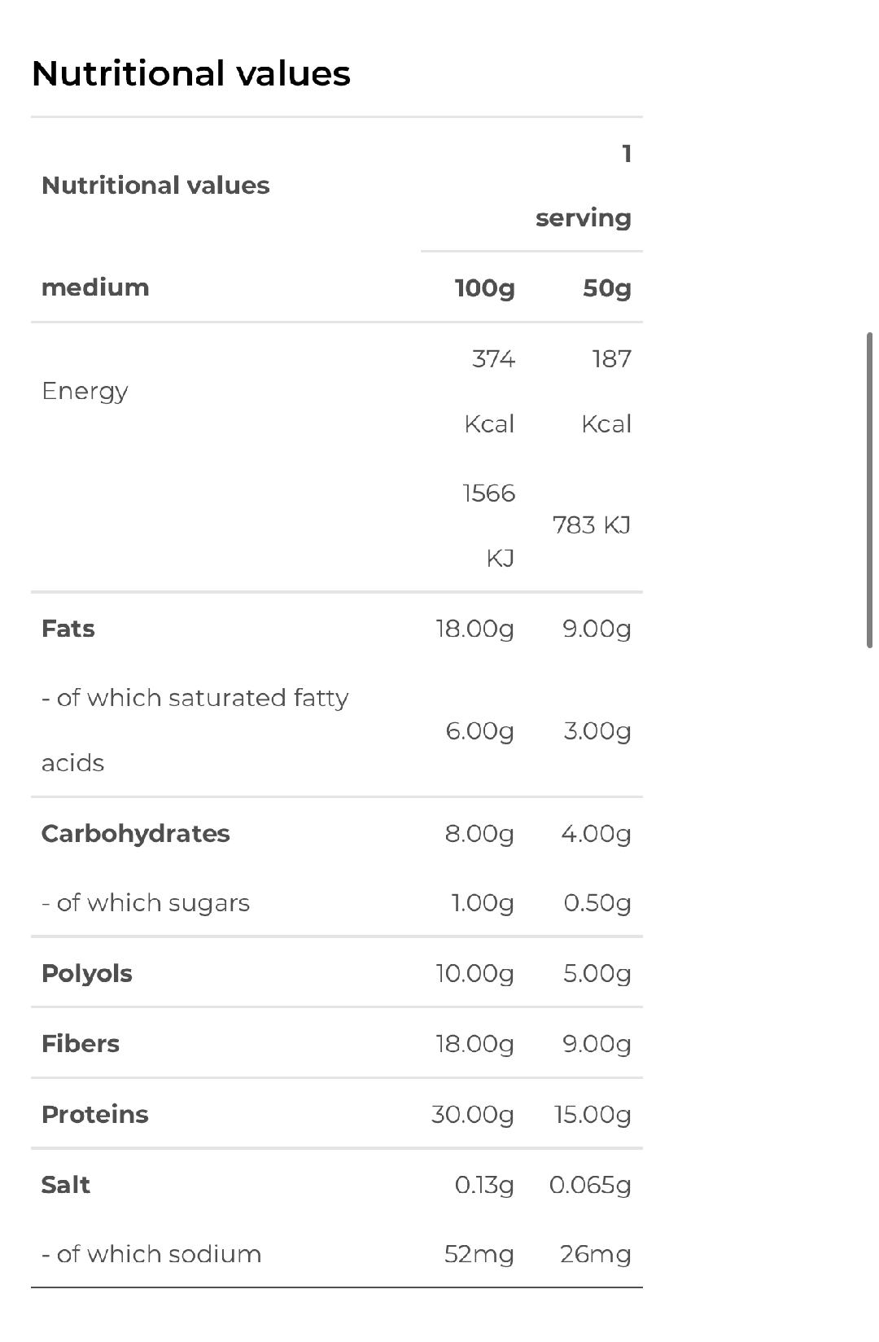The image size is (879, 1342).
Task: Select the "50g" column header
Action: coord(606,287)
